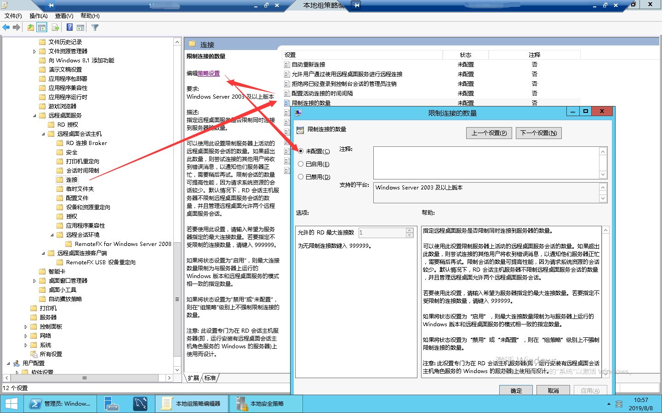Select RemoteFX for Windows Server 2008 item
Screen dimensions: 662x413
(x=123, y=244)
